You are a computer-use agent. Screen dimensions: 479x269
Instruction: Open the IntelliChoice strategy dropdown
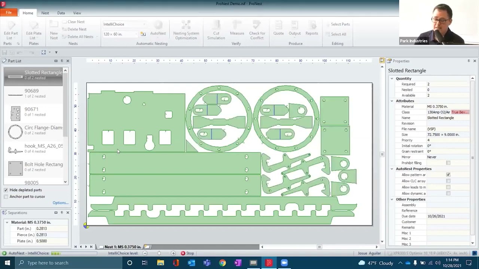(144, 24)
